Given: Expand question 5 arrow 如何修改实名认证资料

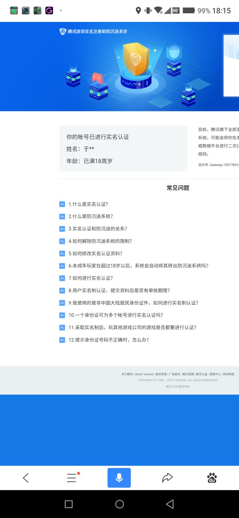Looking at the screenshot, I should coord(62,253).
